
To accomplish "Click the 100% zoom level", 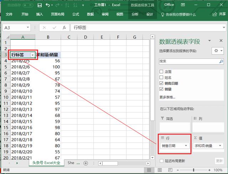I will [x=218, y=170].
